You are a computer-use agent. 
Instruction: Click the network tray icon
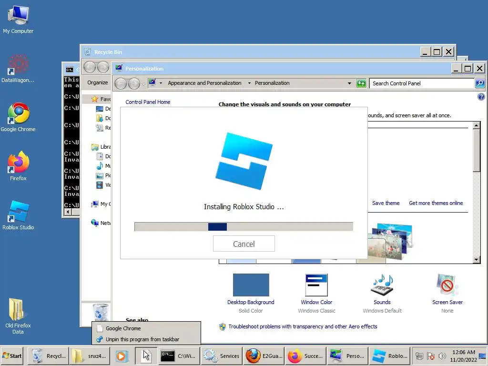419,356
